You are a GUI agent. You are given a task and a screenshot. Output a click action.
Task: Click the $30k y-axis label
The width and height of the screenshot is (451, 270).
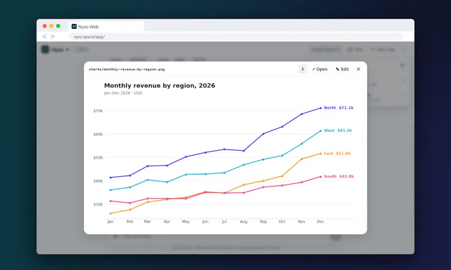[x=98, y=205]
